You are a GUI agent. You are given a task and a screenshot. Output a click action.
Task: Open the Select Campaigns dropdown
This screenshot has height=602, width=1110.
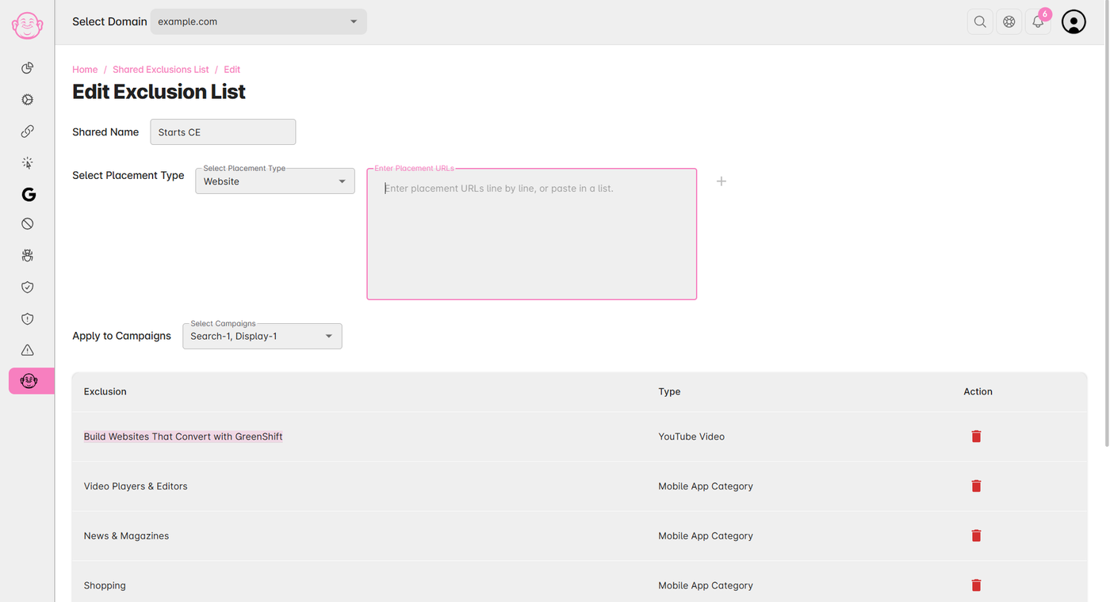tap(262, 337)
